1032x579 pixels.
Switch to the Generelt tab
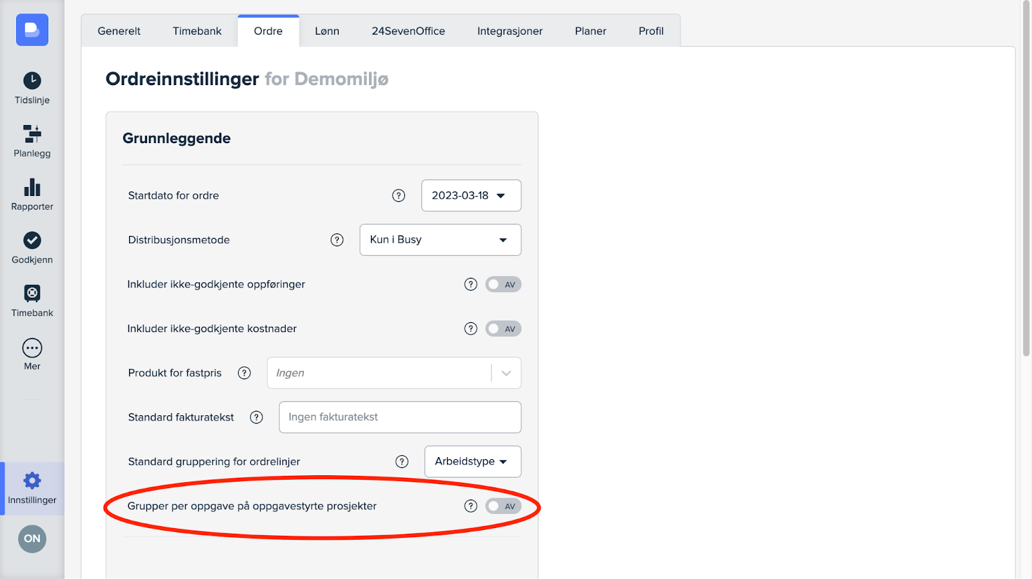point(119,31)
